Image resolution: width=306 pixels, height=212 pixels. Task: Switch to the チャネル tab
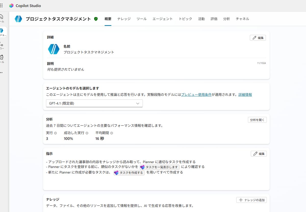point(242,19)
